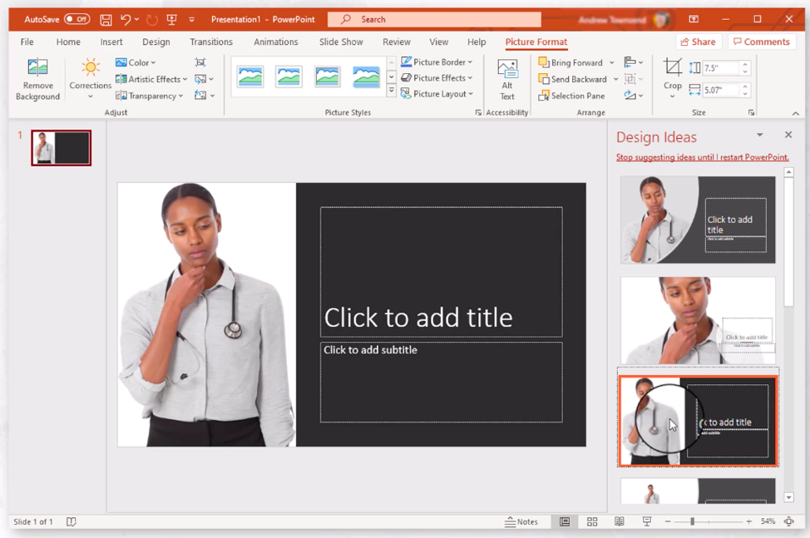This screenshot has height=538, width=810.
Task: Open the Picture Format tab
Action: (536, 42)
